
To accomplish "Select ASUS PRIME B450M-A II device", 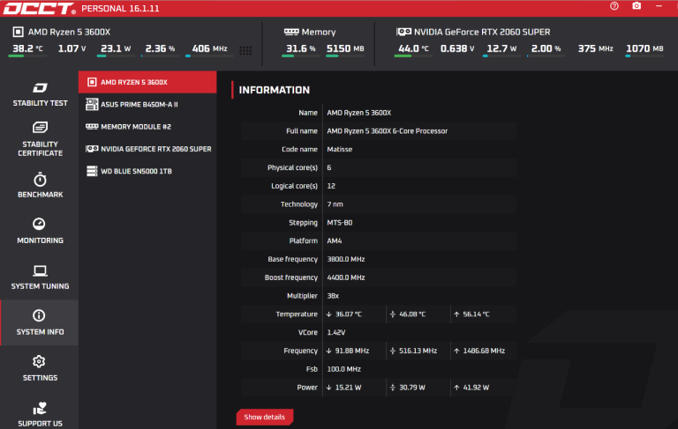I will [147, 104].
